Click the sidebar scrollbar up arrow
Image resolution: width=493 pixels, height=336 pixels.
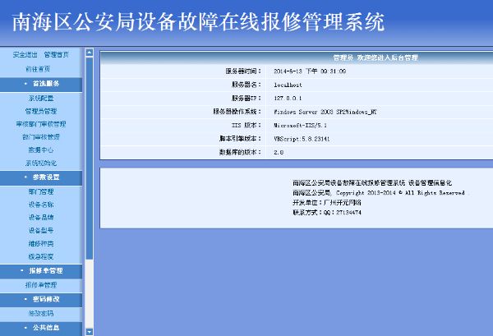(90, 53)
